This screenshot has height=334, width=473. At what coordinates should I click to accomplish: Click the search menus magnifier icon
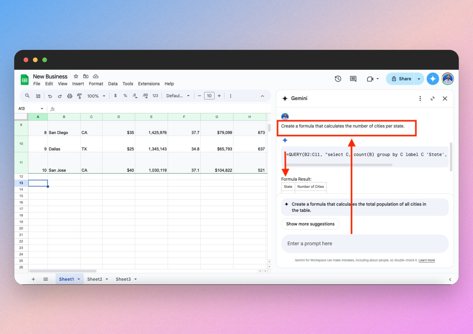27,96
